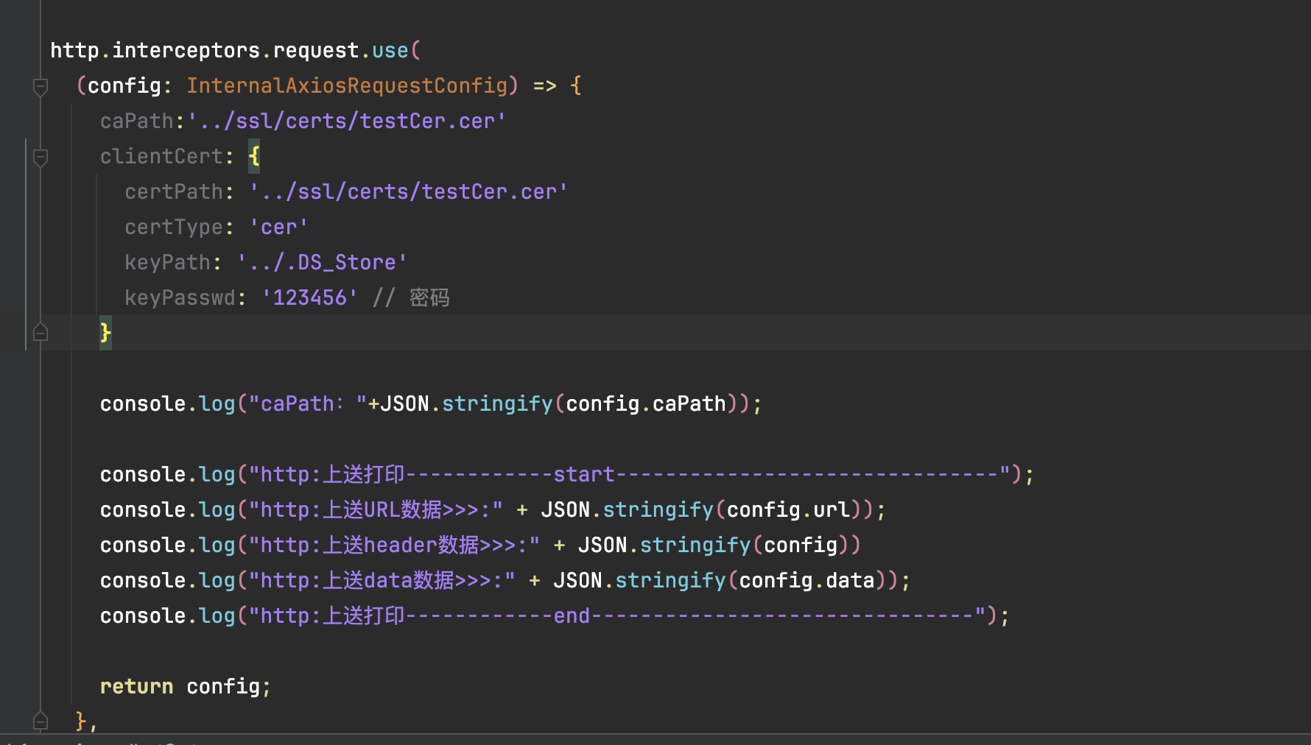Click the 'http.interceptors.request' text
This screenshot has height=745, width=1311.
click(x=205, y=50)
